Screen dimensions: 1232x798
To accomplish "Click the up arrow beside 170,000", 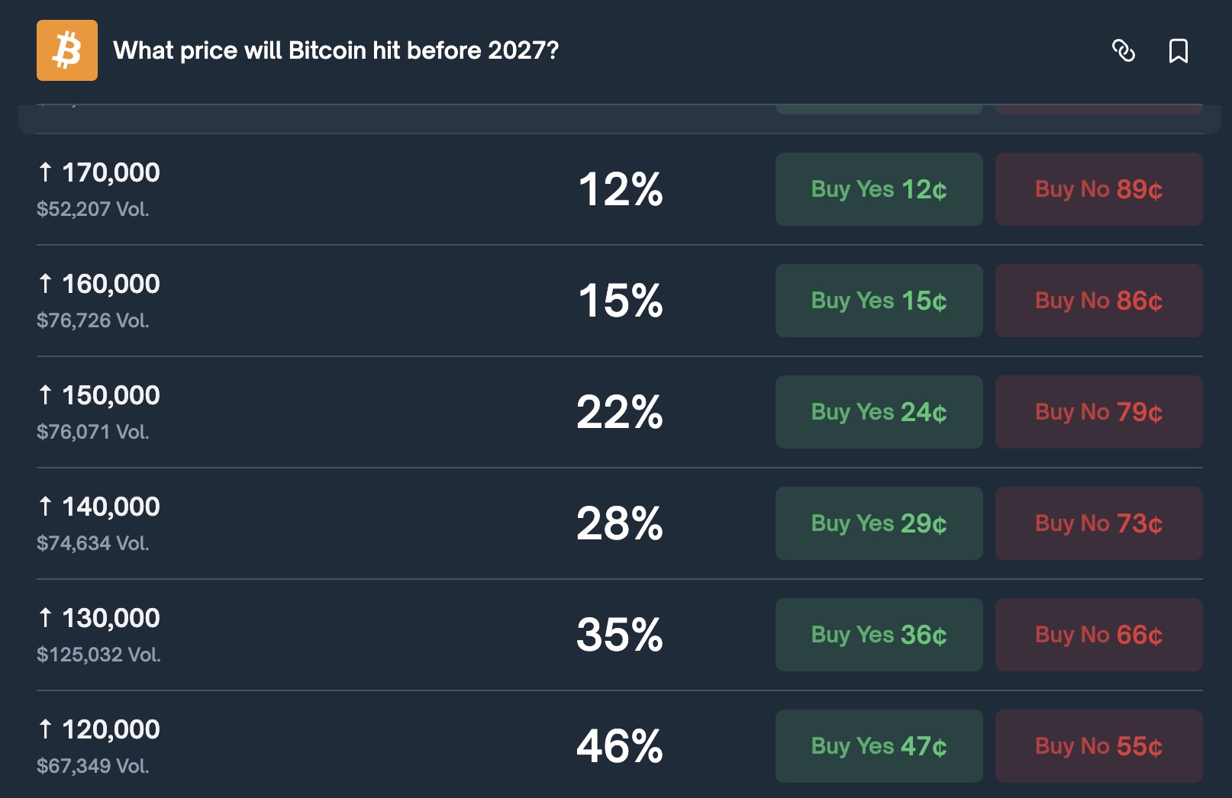I will pyautogui.click(x=46, y=172).
